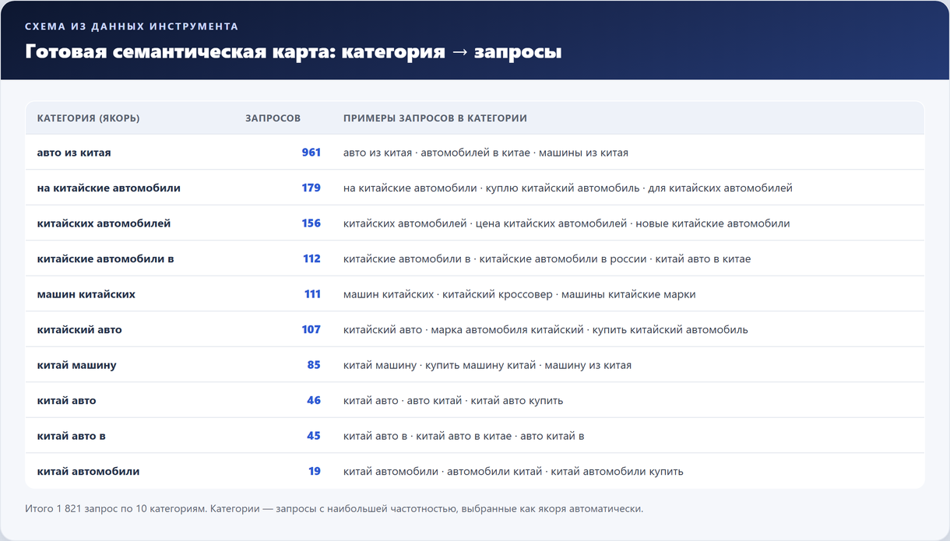Select the count value 179
Screen dimensions: 950x541
[311, 188]
